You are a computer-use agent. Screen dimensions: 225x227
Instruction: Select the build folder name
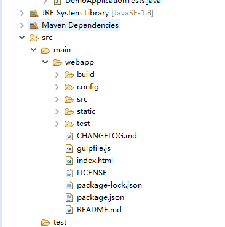click(85, 74)
